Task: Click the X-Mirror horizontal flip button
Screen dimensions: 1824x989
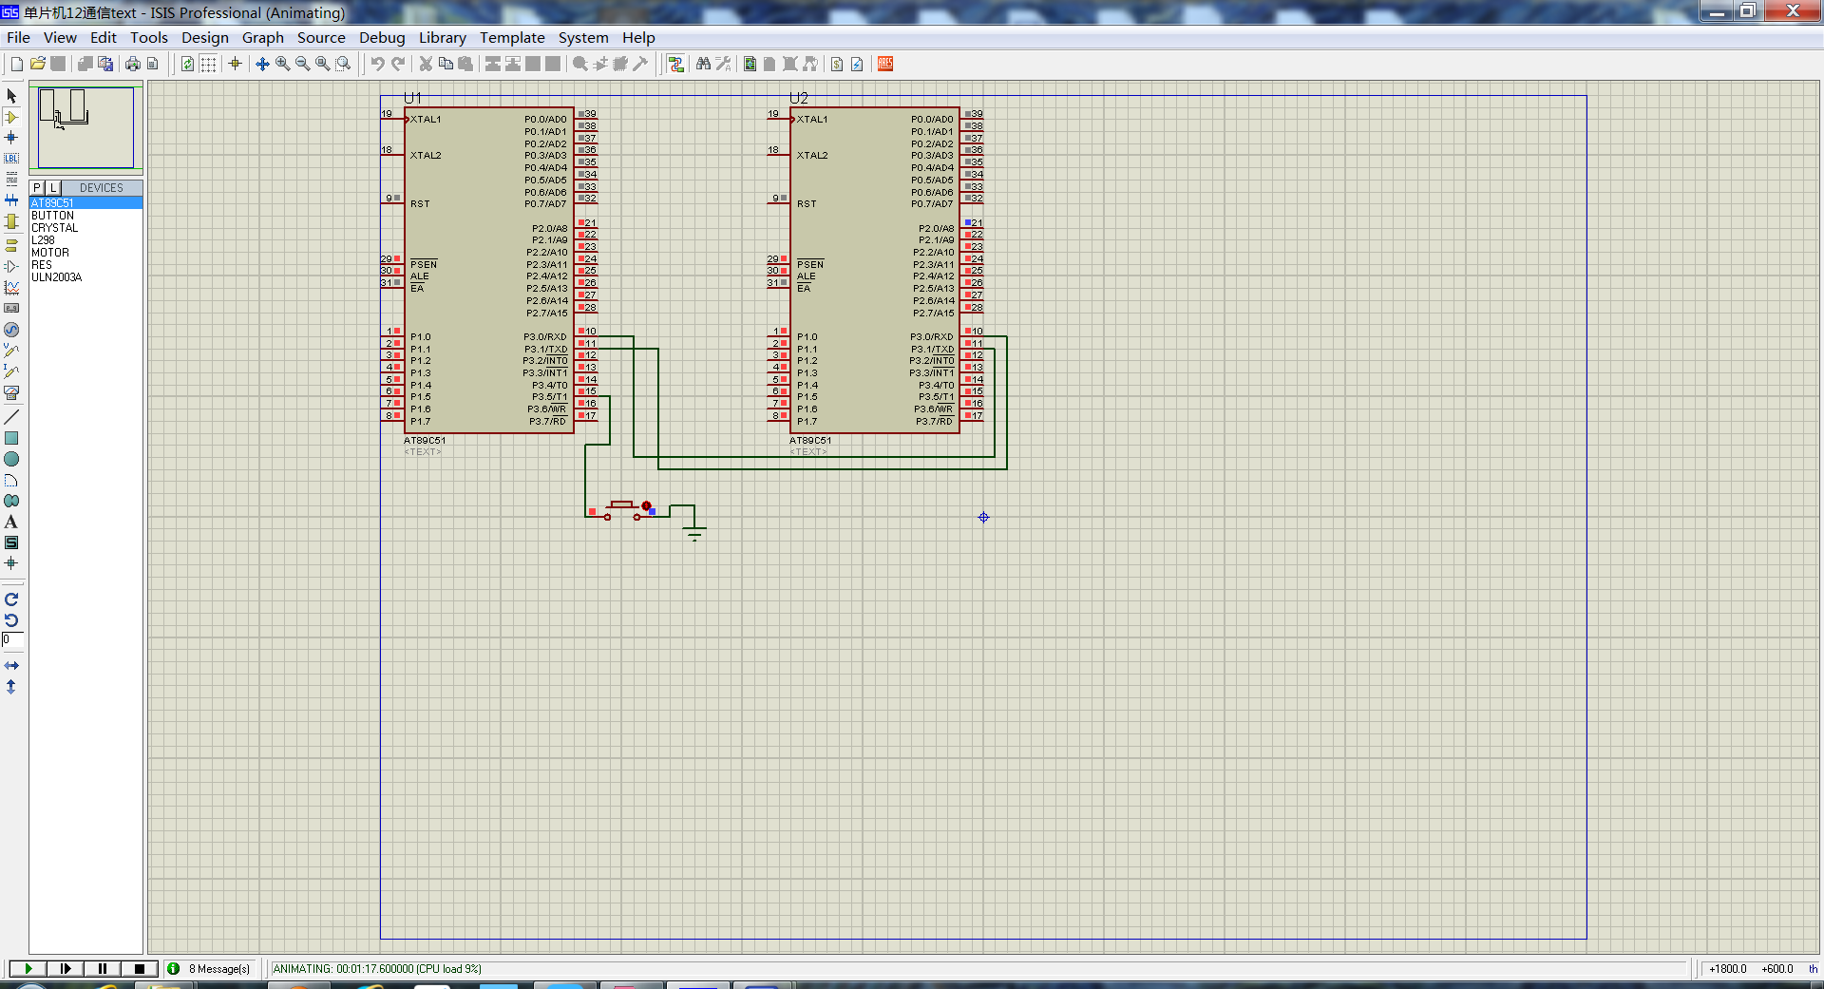Action: 11,666
